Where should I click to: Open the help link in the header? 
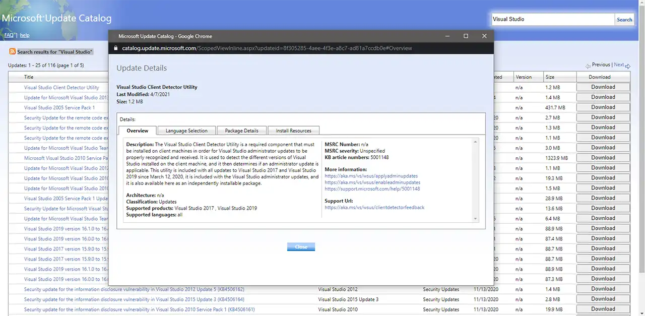click(x=25, y=35)
